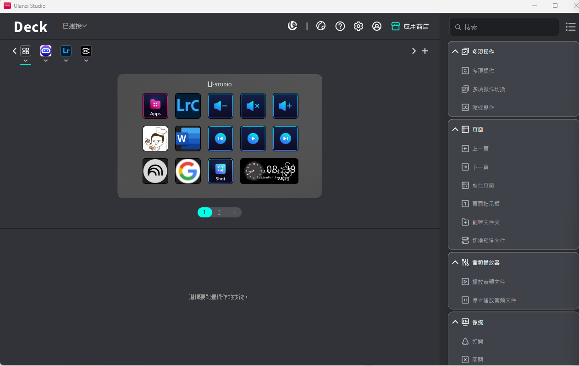The image size is (579, 366).
Task: Select the Microsoft Word key
Action: 188,139
